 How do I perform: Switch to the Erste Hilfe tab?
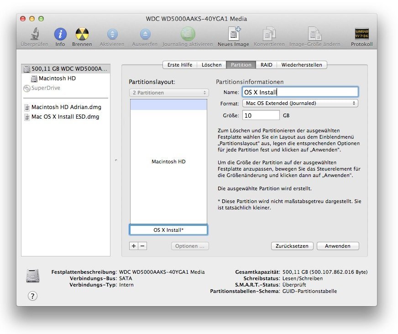179,65
